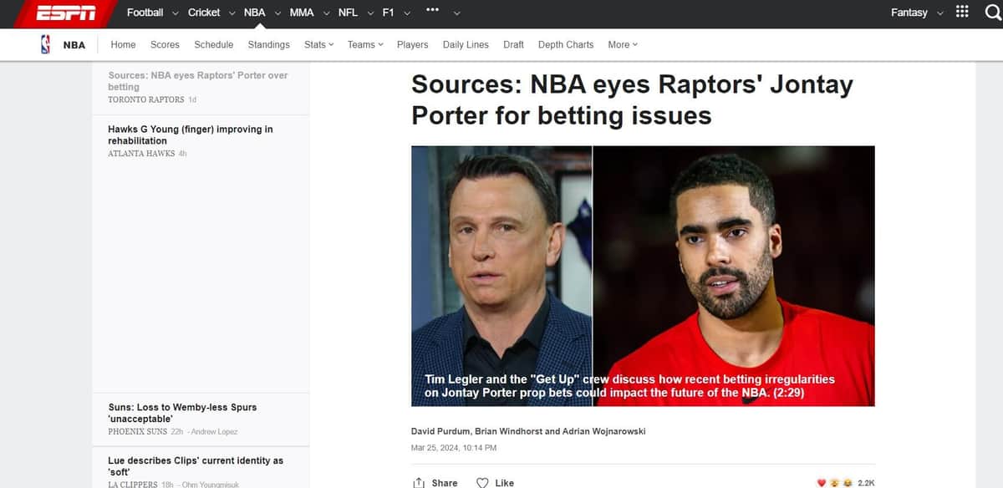Open the Daily Lines page

click(x=466, y=45)
